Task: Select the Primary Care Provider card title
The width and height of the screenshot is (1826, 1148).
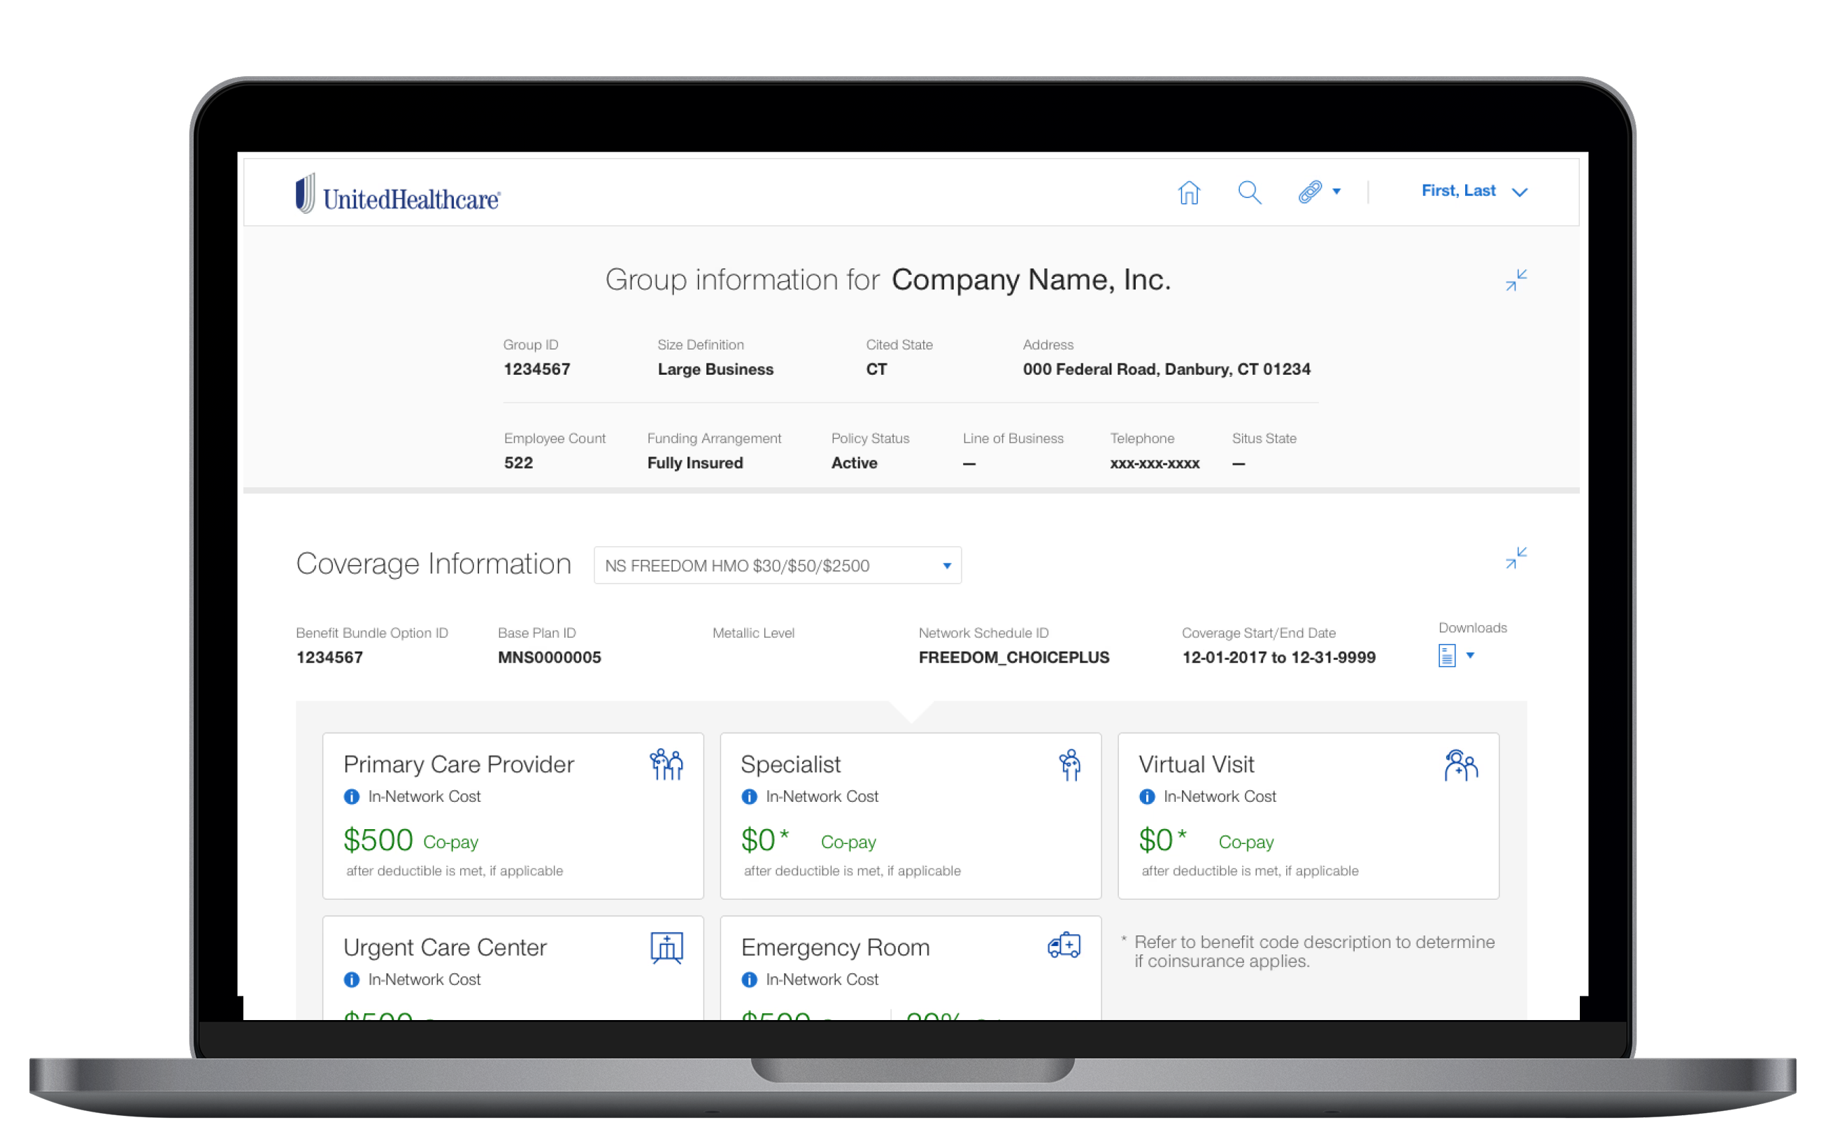Action: tap(459, 764)
